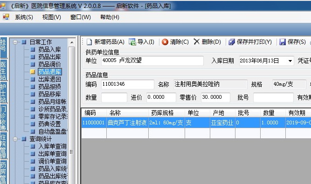Collapse the 查询统计 tree node
The width and height of the screenshot is (311, 184).
pyautogui.click(x=15, y=139)
